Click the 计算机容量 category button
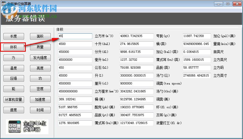 (x=14, y=99)
